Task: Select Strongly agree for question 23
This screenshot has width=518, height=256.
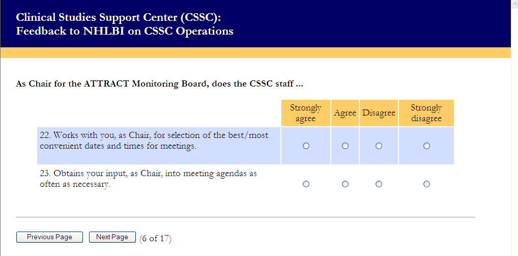Action: tap(306, 184)
